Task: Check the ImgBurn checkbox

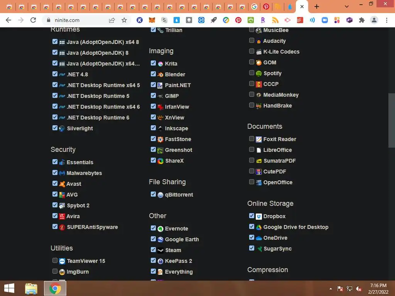Action: (55, 271)
